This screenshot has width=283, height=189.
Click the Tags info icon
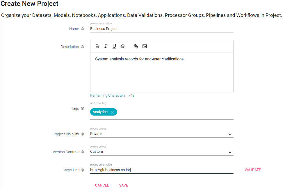click(83, 109)
